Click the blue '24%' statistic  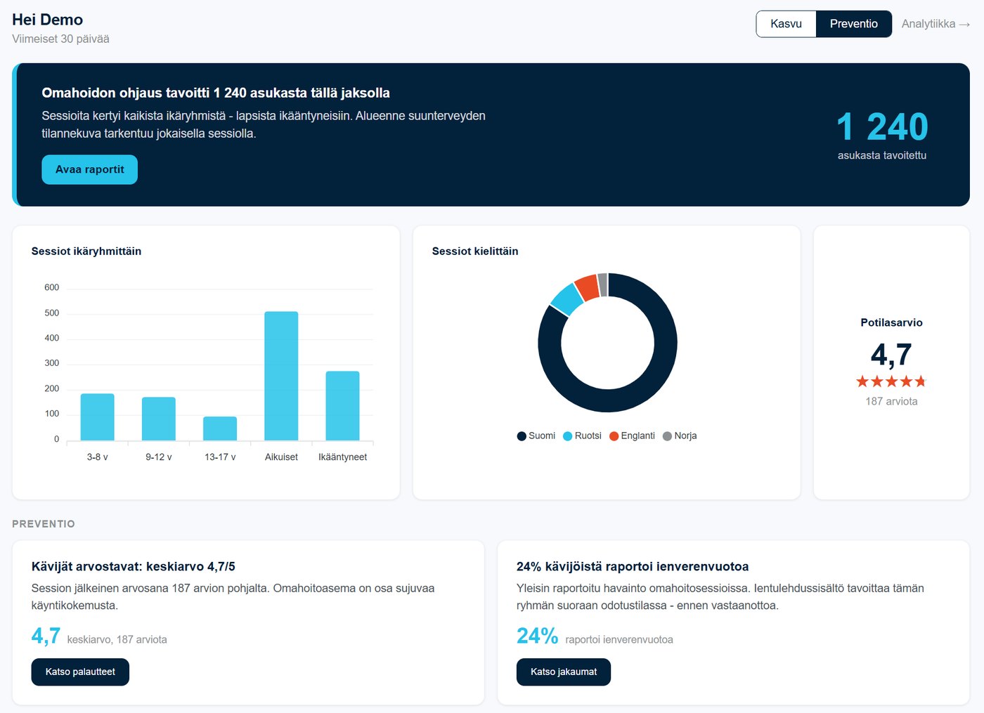537,636
